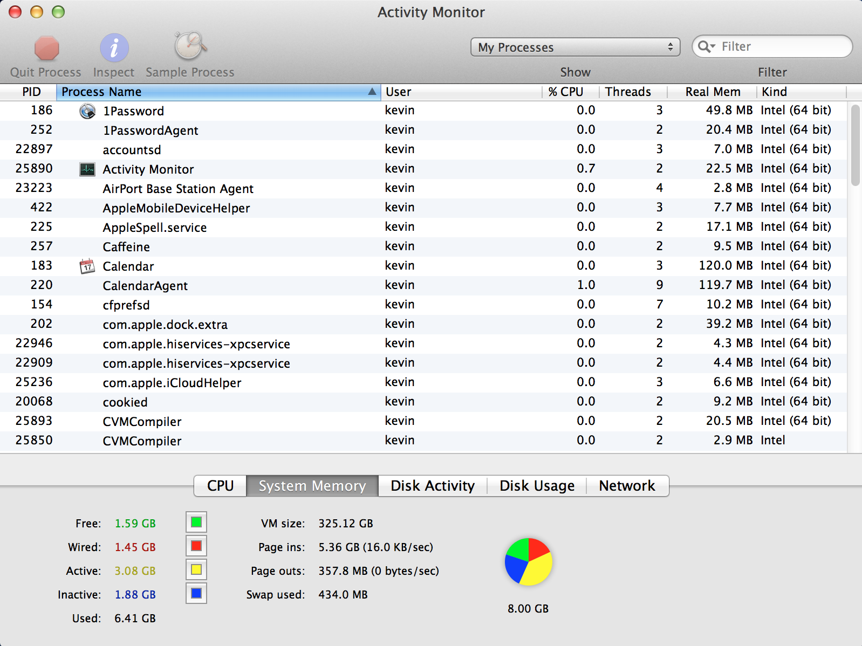The image size is (862, 646).
Task: Select CVMCompiler with PID 25893
Action: pyautogui.click(x=423, y=422)
